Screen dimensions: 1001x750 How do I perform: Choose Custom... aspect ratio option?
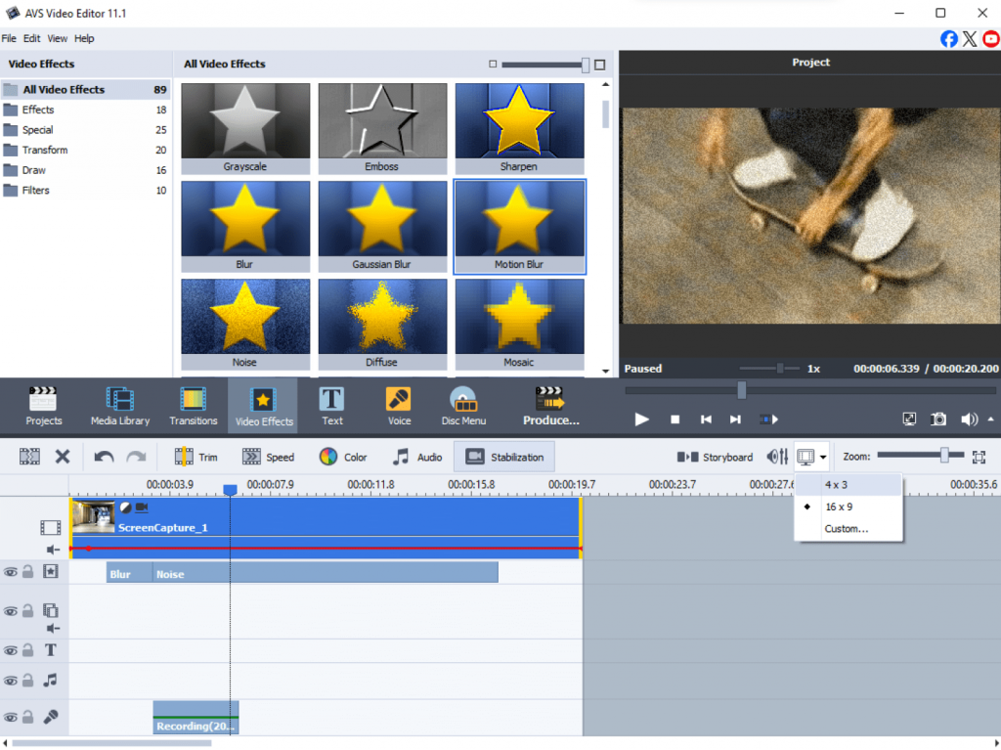[x=847, y=529]
